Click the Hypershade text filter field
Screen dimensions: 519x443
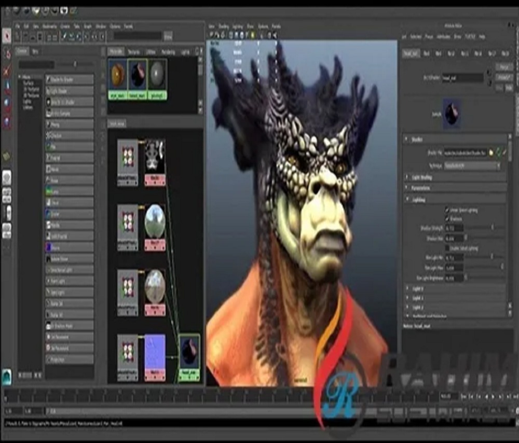tap(138, 36)
